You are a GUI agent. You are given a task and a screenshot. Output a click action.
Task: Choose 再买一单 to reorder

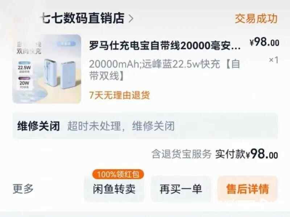[181, 189]
